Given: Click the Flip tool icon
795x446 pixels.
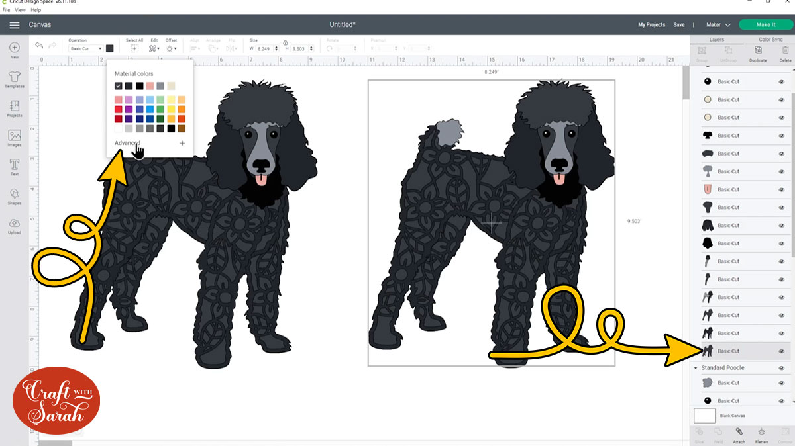Looking at the screenshot, I should click(232, 48).
